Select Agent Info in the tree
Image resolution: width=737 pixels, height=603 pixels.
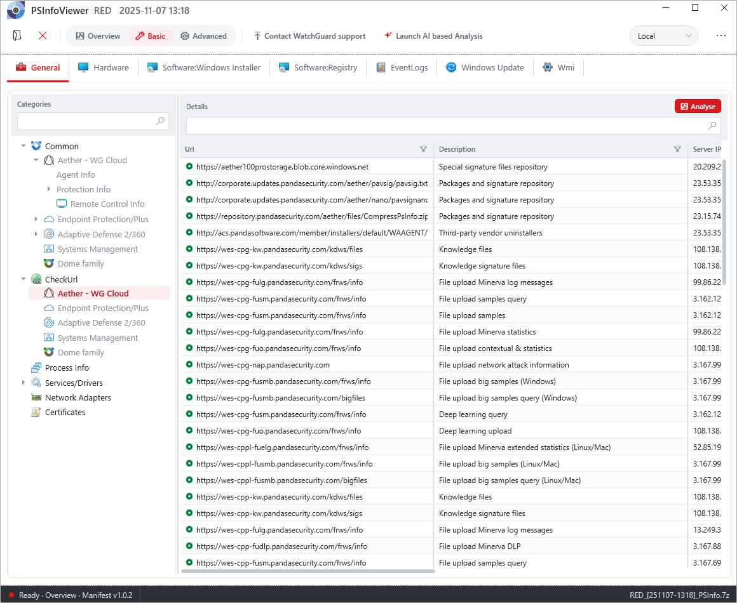(76, 175)
